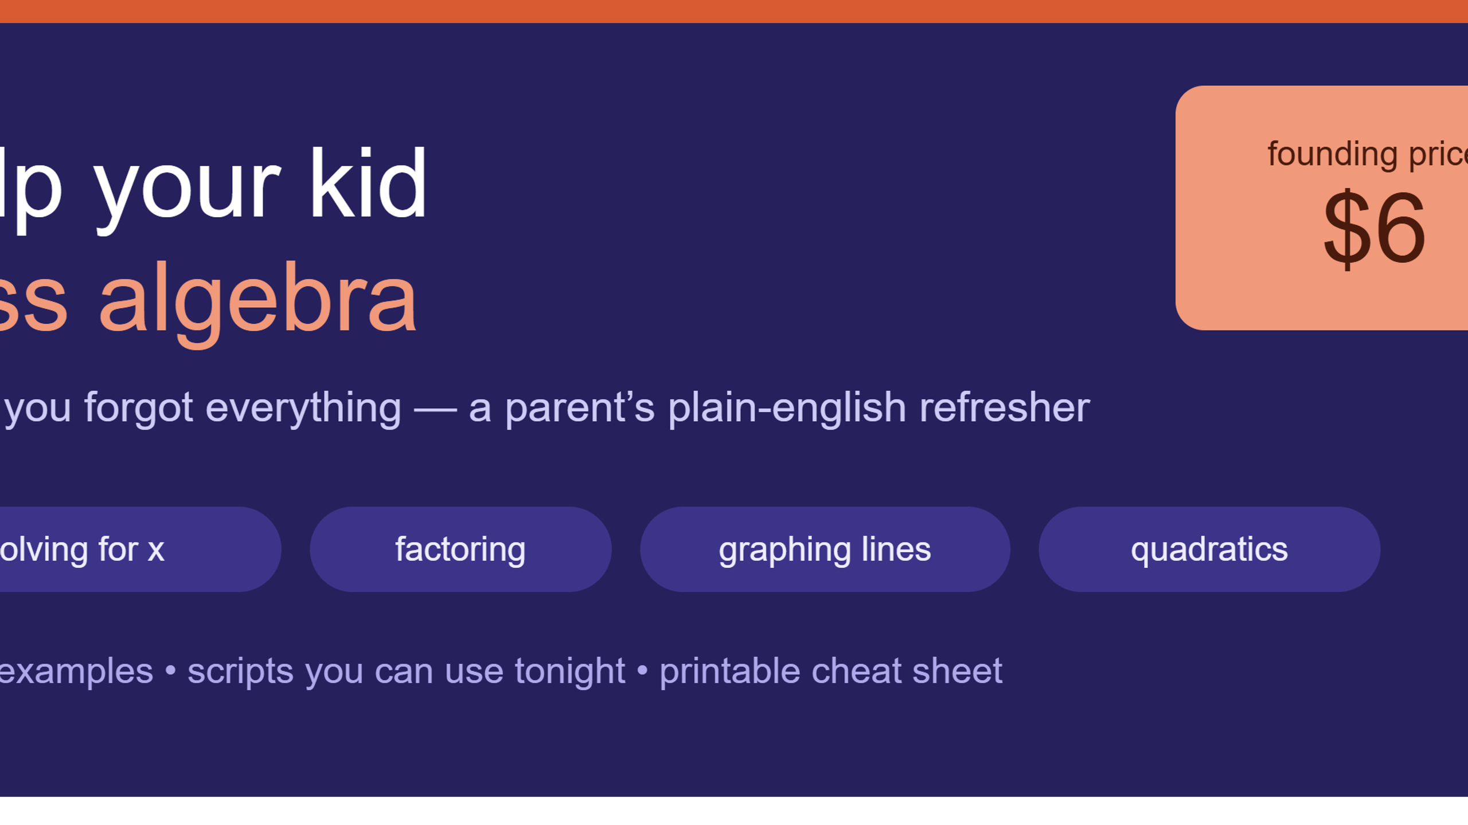Click the orange top banner stripe
This screenshot has height=825, width=1468.
734,11
